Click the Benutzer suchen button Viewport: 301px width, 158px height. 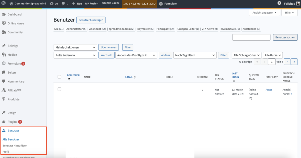pos(285,37)
